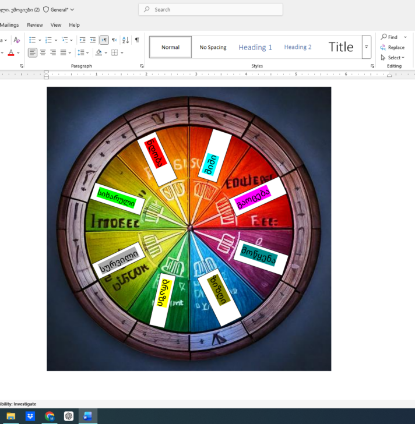Screen dimensions: 415x424
Task: Click inside the Search box
Action: 216,9
